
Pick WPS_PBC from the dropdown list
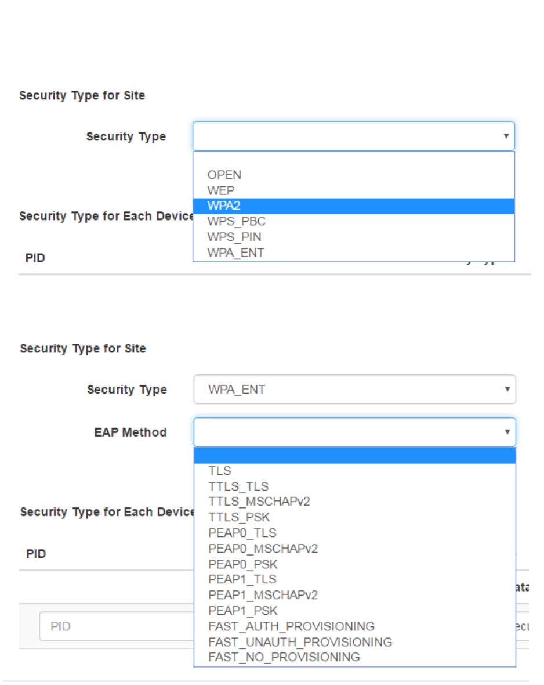[354, 222]
